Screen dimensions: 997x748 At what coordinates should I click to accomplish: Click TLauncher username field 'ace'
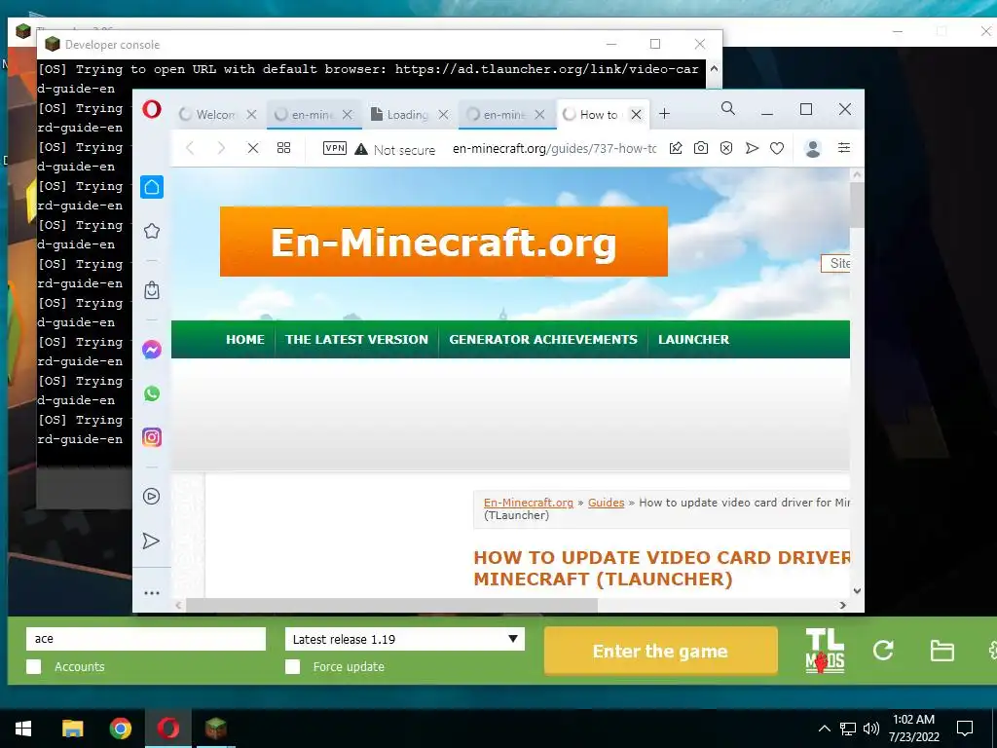[x=146, y=639]
